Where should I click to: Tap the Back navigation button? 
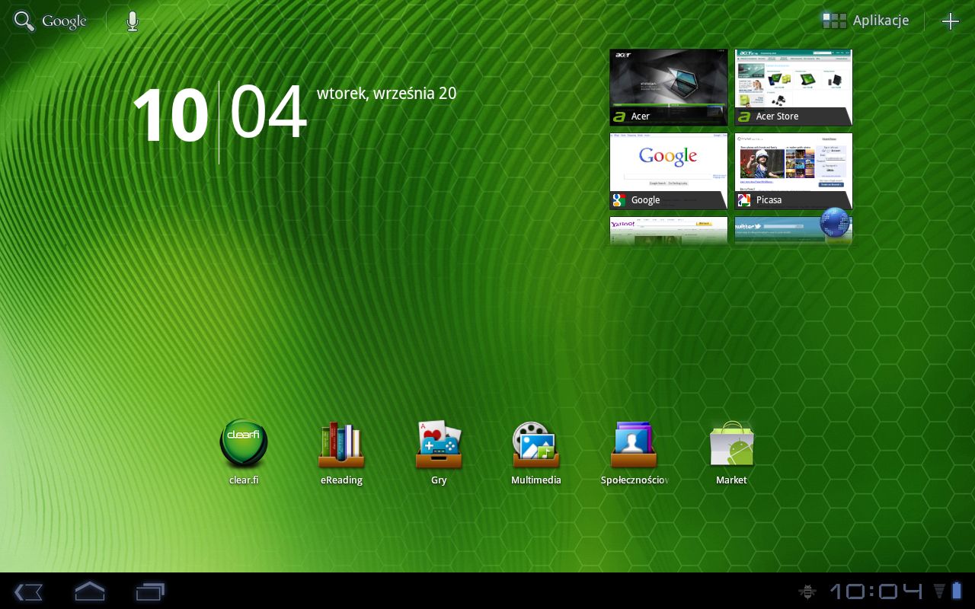click(x=28, y=591)
